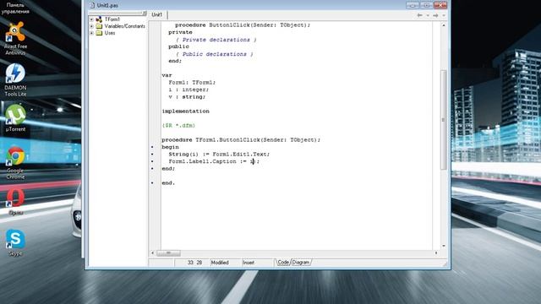This screenshot has height=304, width=541.
Task: Toggle breakpoint on final end. line
Action: pos(152,183)
